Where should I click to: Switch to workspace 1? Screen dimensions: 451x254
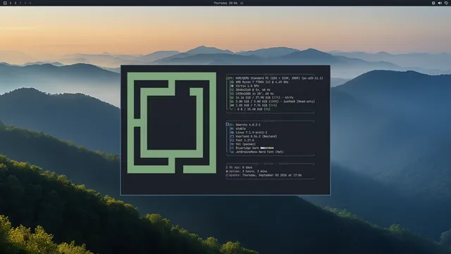coord(11,3)
